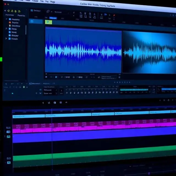Click the back arrow under the left waveform
This screenshot has height=176, width=176.
(x=46, y=74)
